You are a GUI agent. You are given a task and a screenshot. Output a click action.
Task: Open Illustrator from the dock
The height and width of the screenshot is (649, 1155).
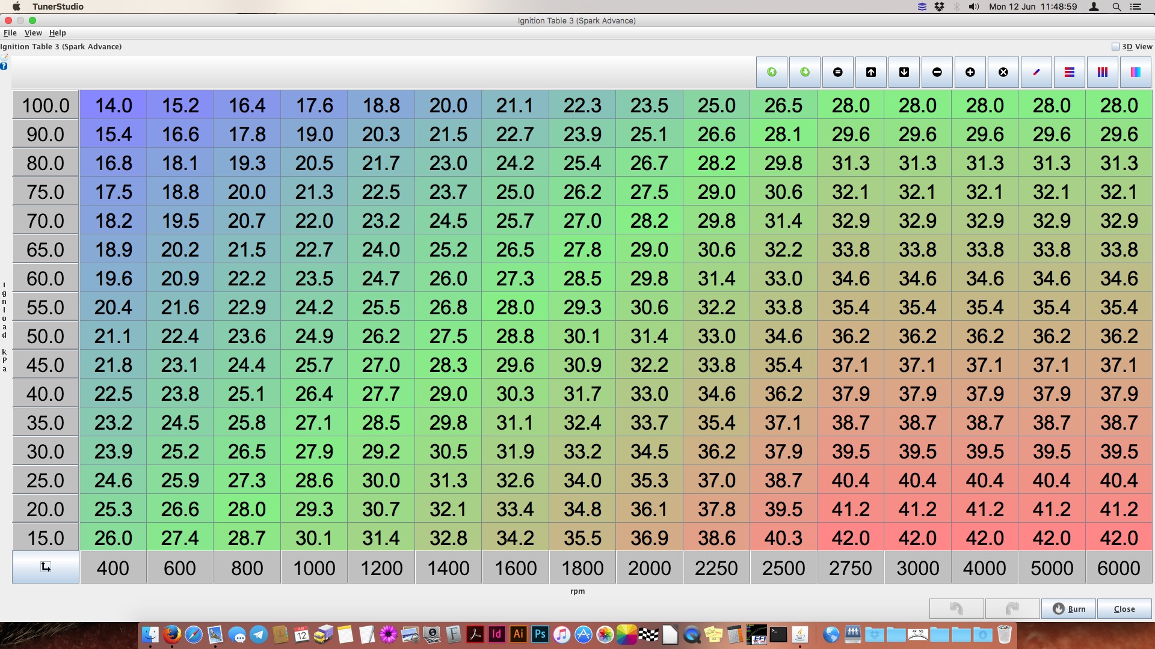pos(519,634)
